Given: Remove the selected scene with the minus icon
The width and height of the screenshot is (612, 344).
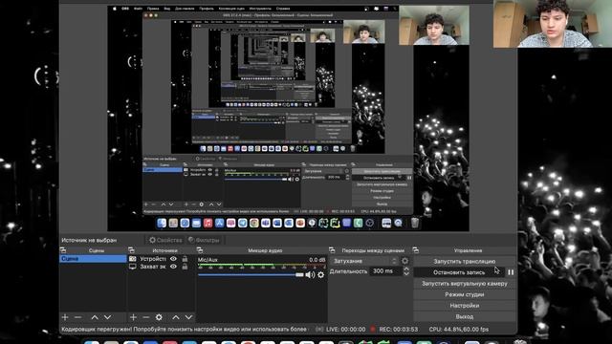Looking at the screenshot, I should (77, 317).
